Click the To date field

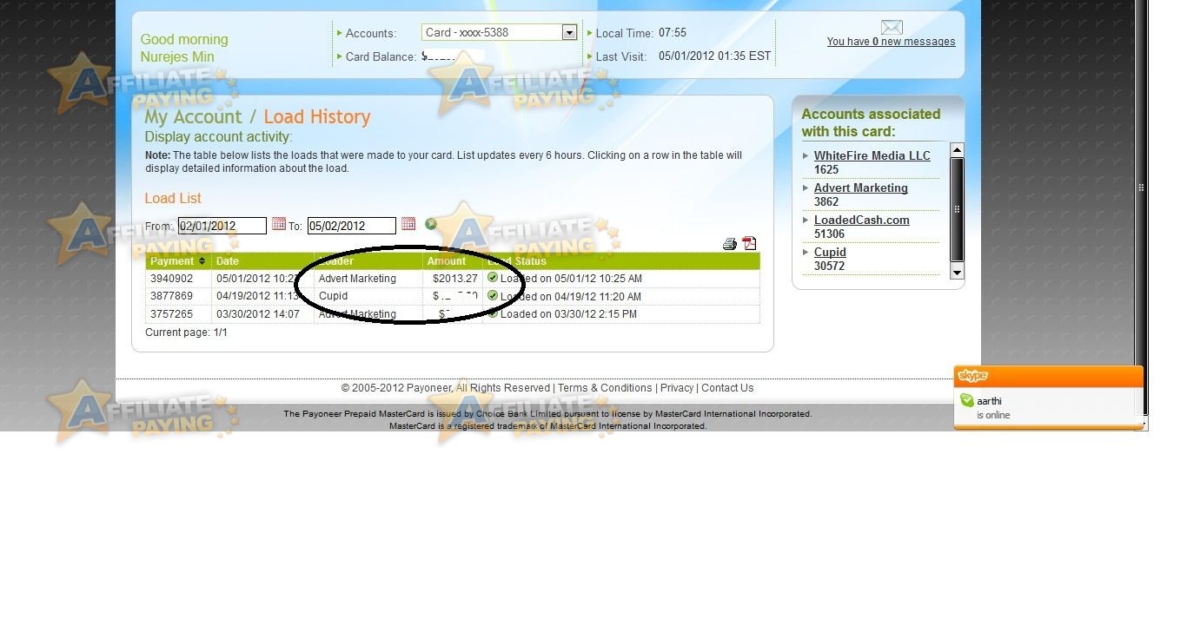tap(352, 226)
